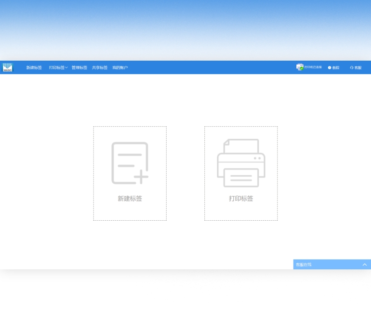Open 新建标签 in the top navigation bar
371x330 pixels.
(34, 68)
